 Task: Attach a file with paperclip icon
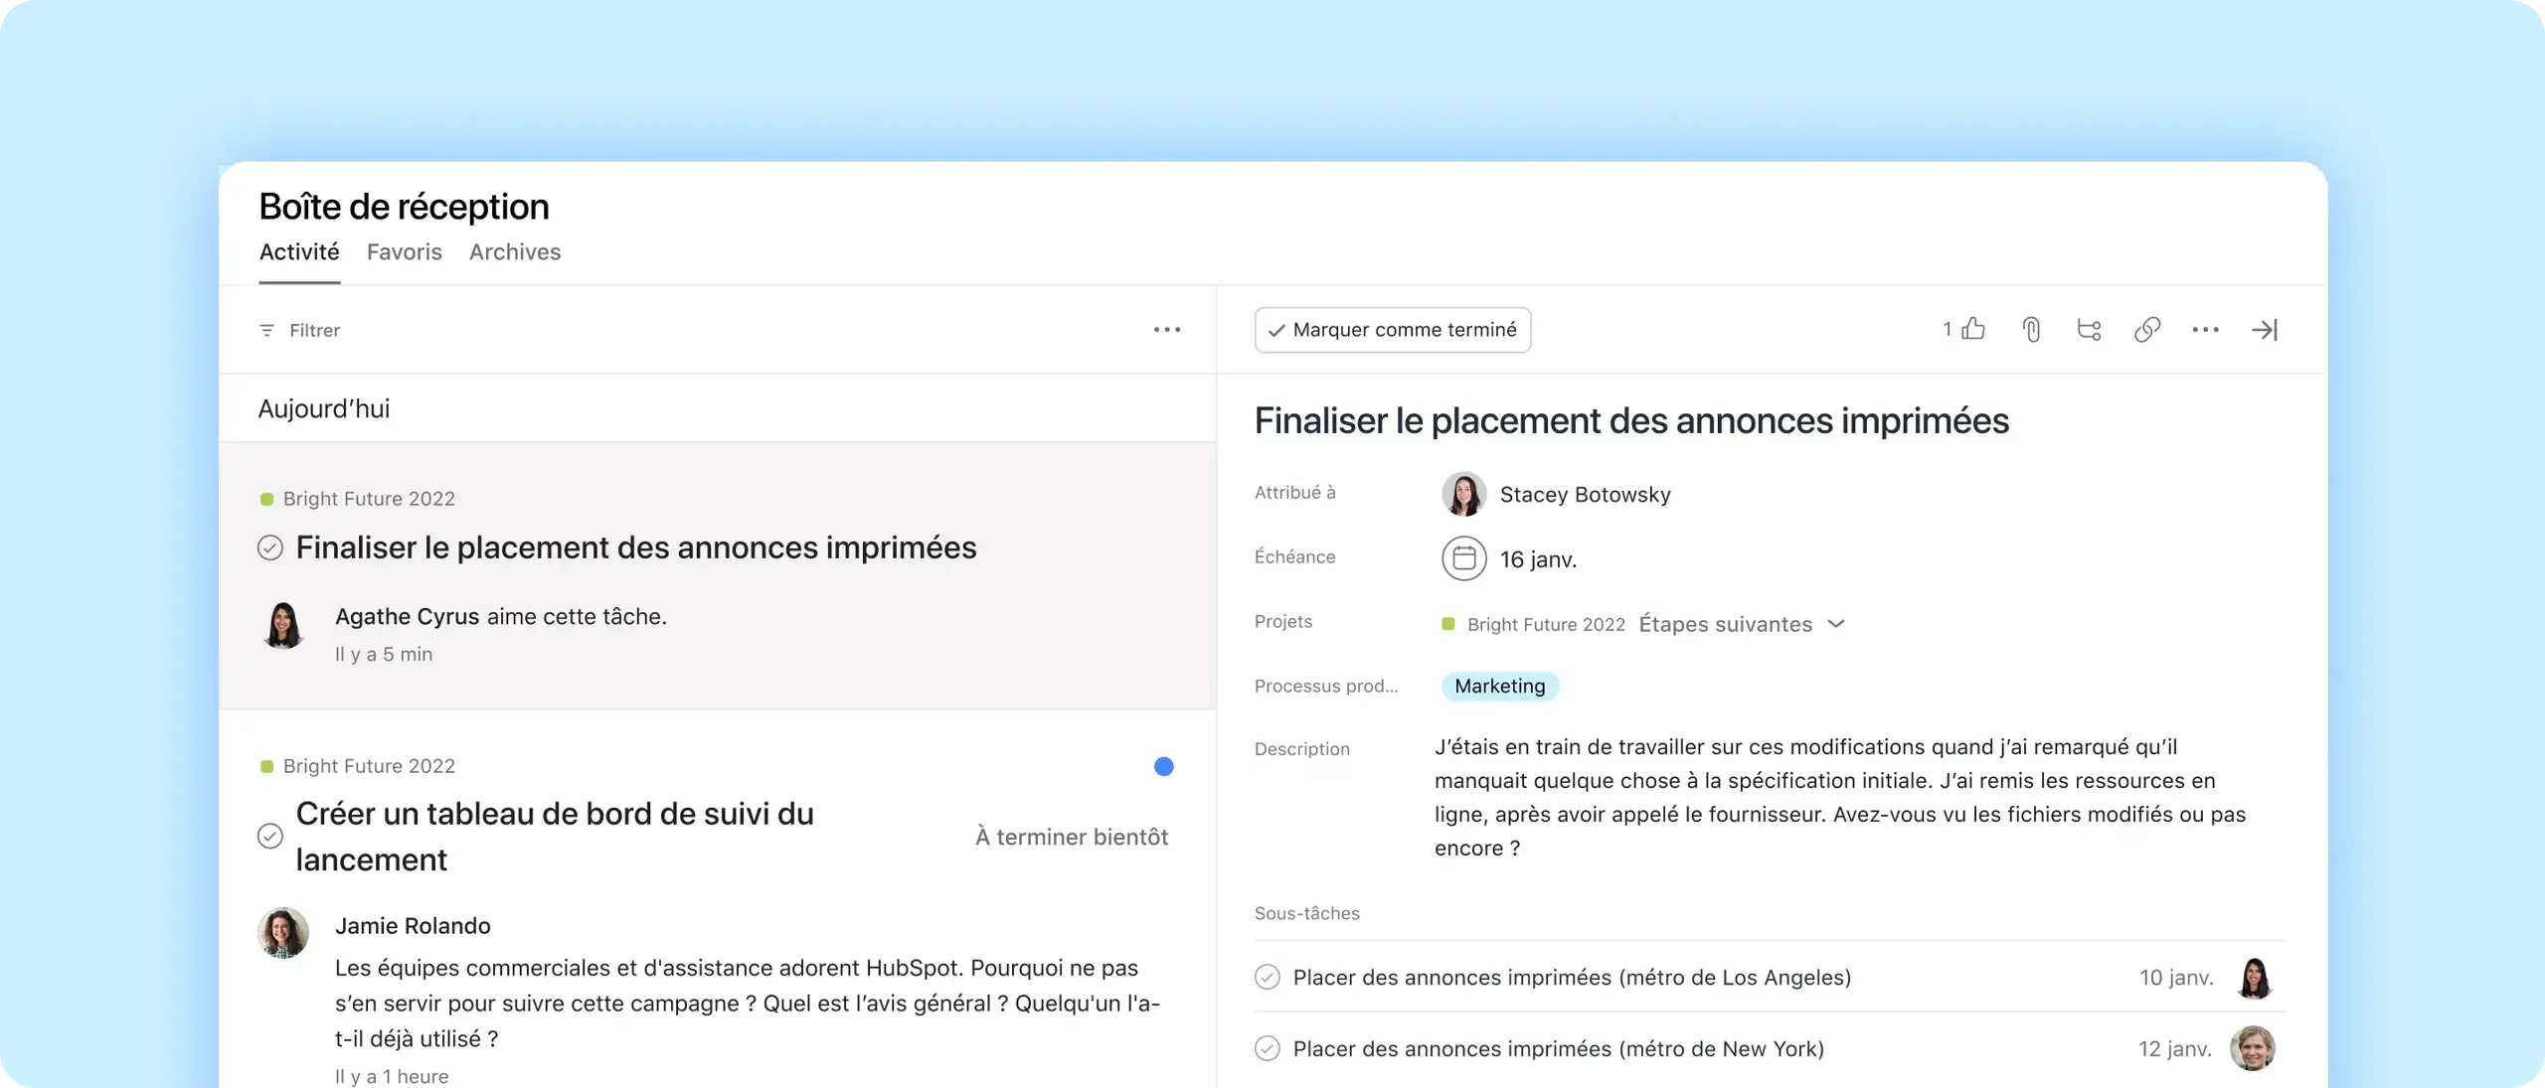tap(2032, 329)
